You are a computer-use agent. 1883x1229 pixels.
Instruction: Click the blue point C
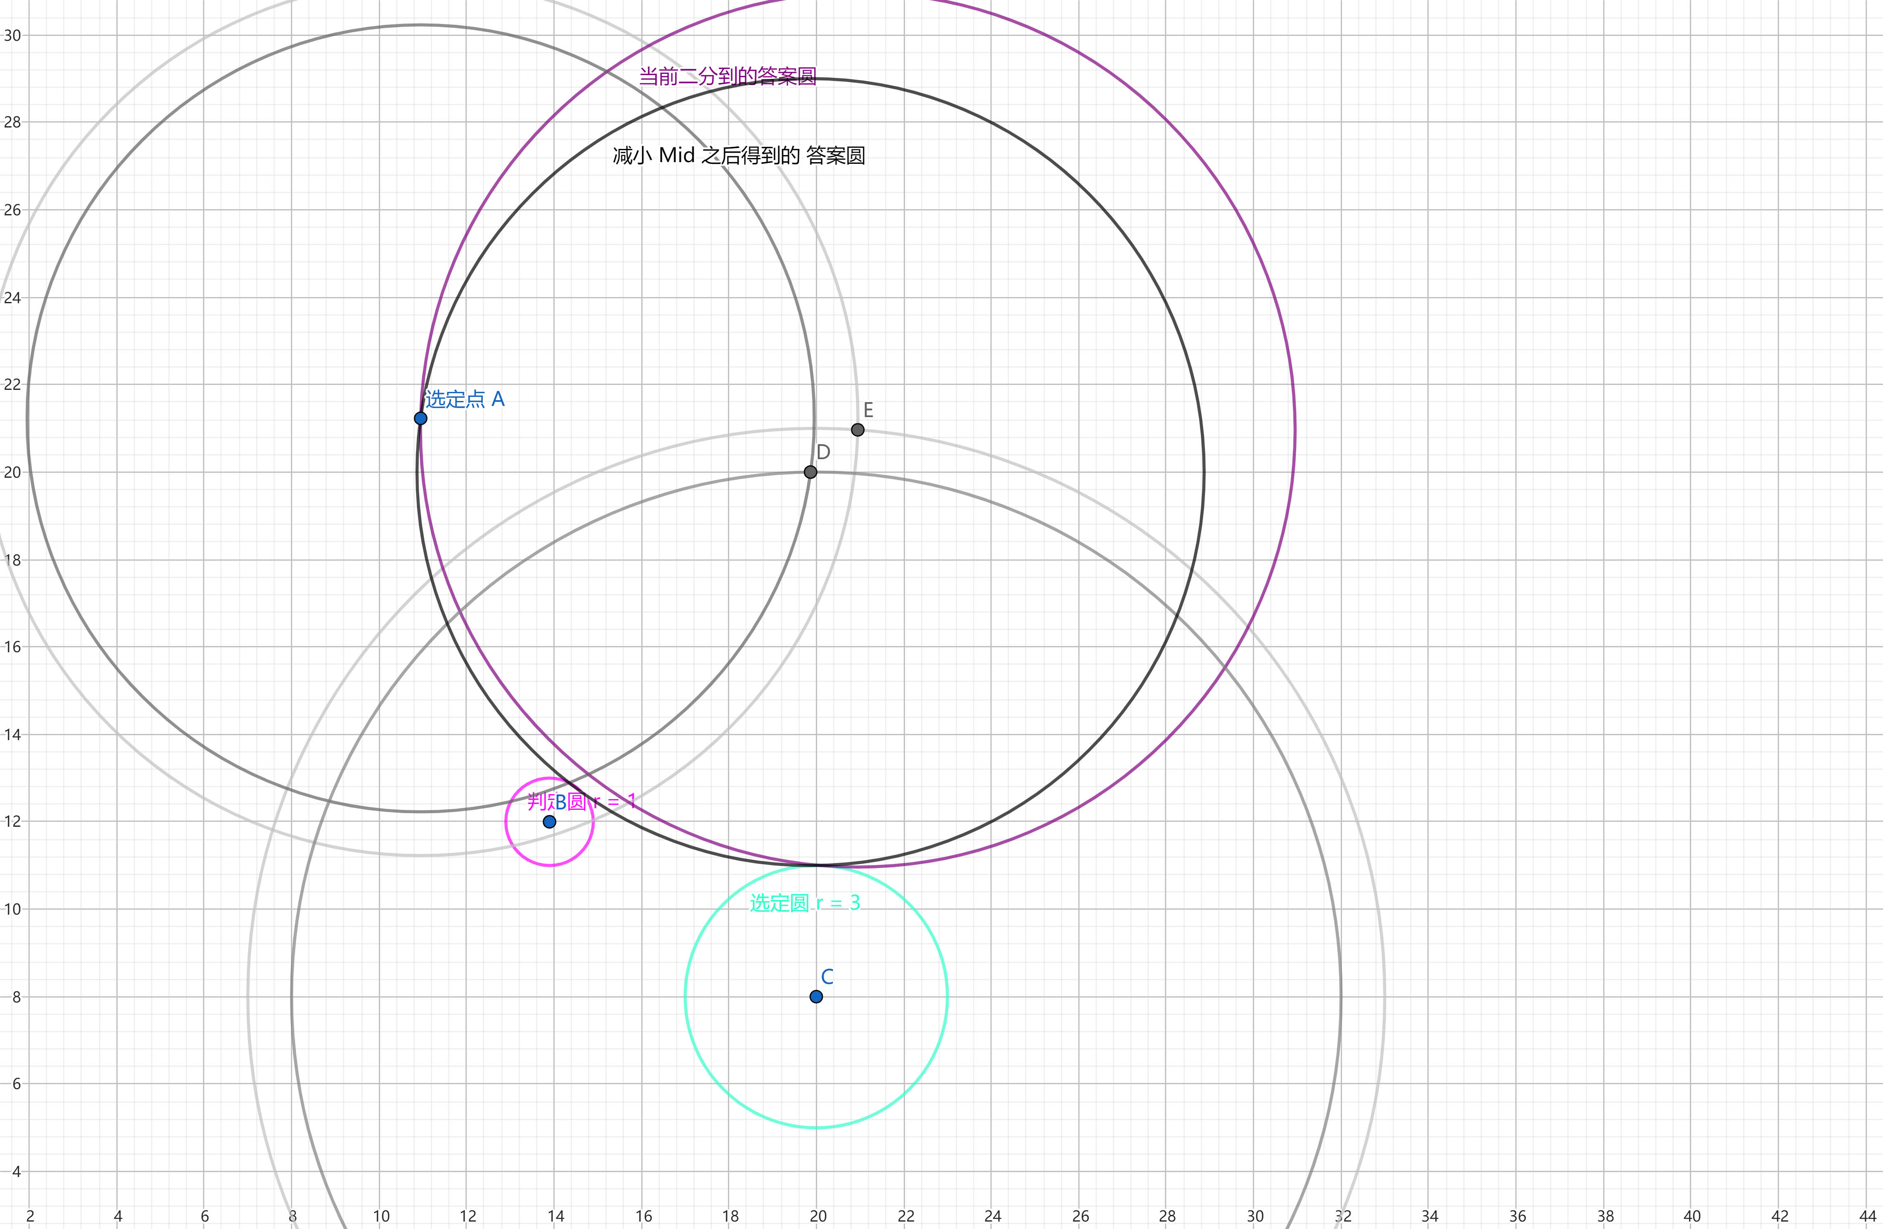816,996
